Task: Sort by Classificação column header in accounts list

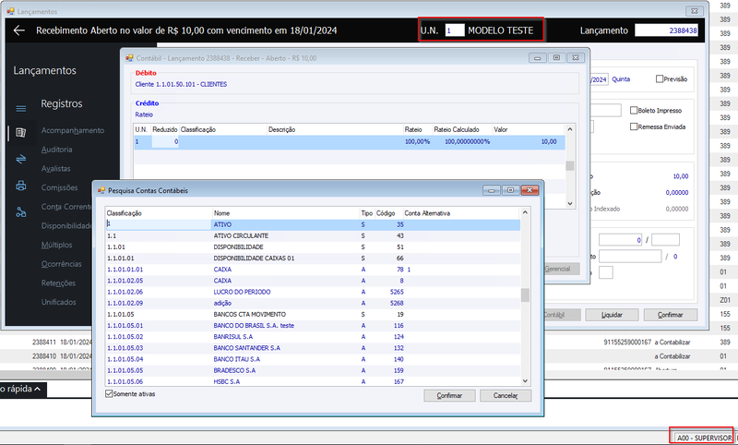Action: tap(159, 213)
